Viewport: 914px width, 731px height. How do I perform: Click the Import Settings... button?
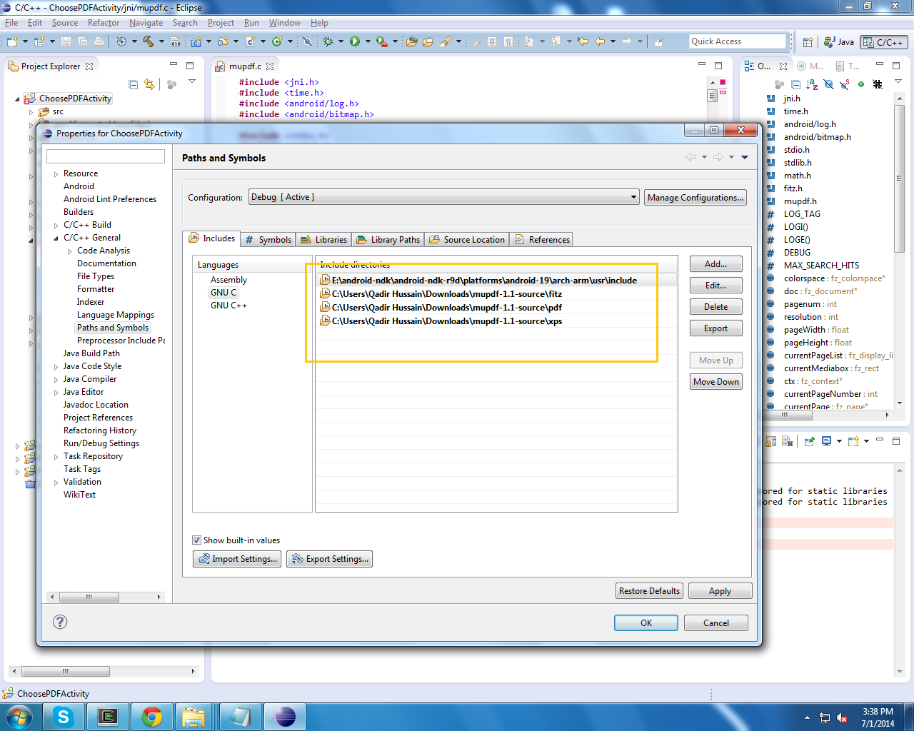237,559
